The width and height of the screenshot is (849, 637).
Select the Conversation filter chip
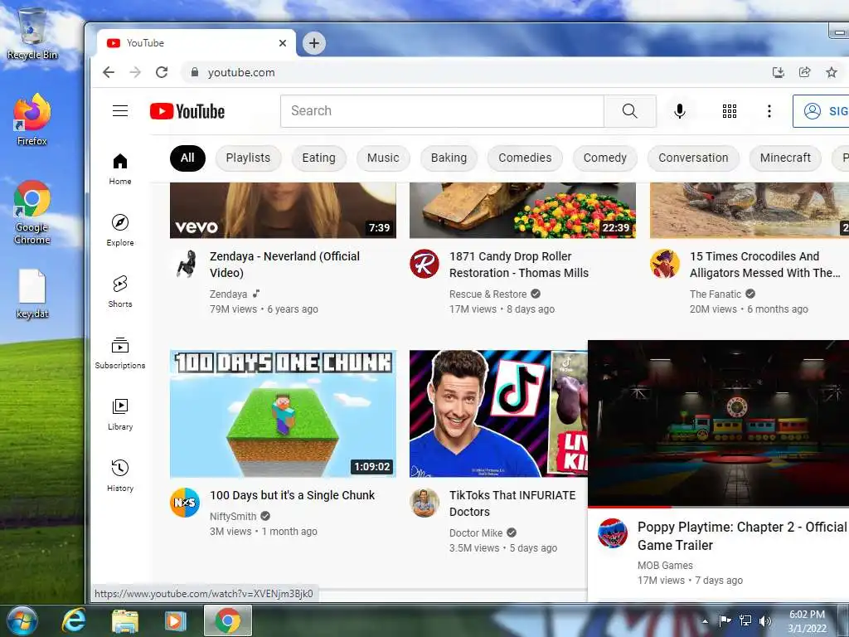(693, 158)
